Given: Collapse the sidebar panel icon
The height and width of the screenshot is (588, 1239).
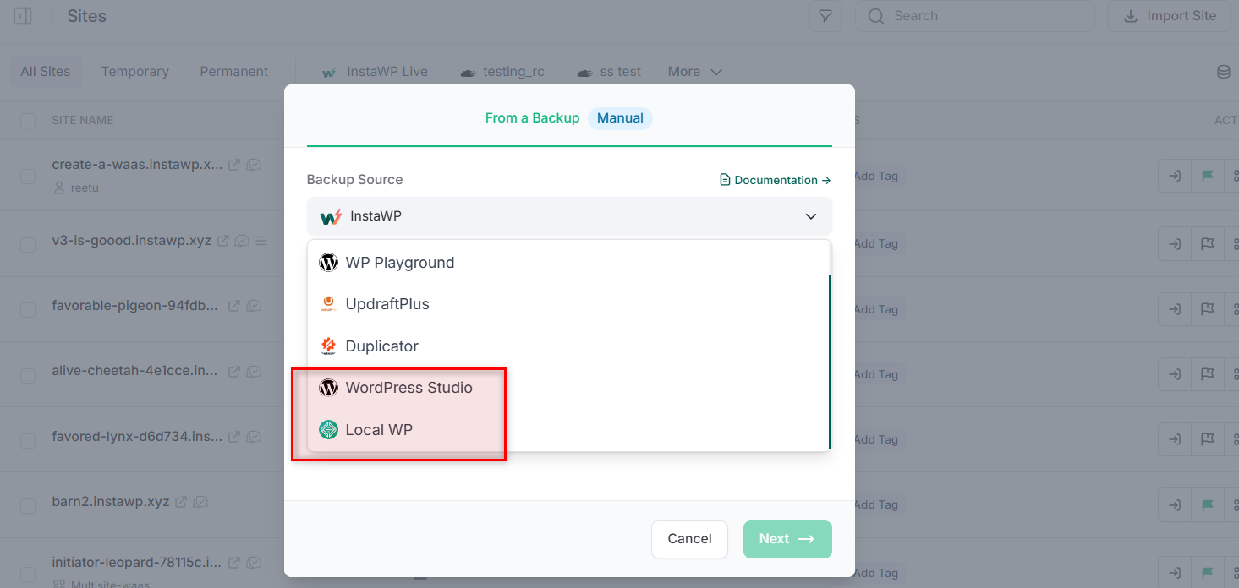Looking at the screenshot, I should point(23,16).
